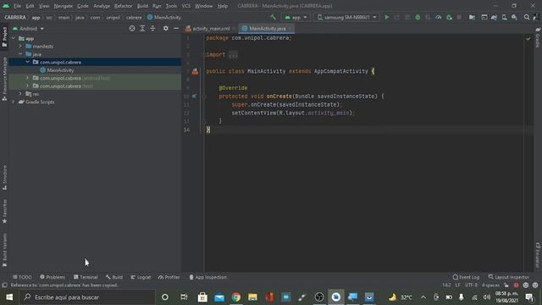
Task: Open Device File Explorer folder icon in toolbar
Action: pos(472,17)
